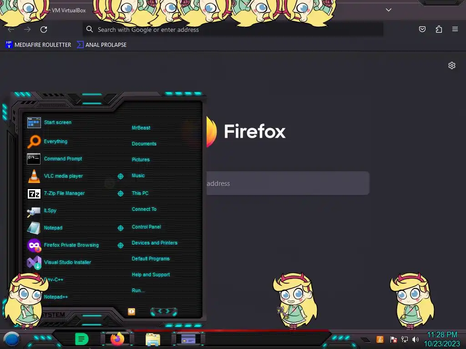Click Connect To in start menu
The height and width of the screenshot is (349, 466).
144,209
